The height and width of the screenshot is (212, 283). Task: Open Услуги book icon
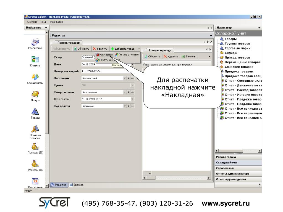tap(35, 94)
